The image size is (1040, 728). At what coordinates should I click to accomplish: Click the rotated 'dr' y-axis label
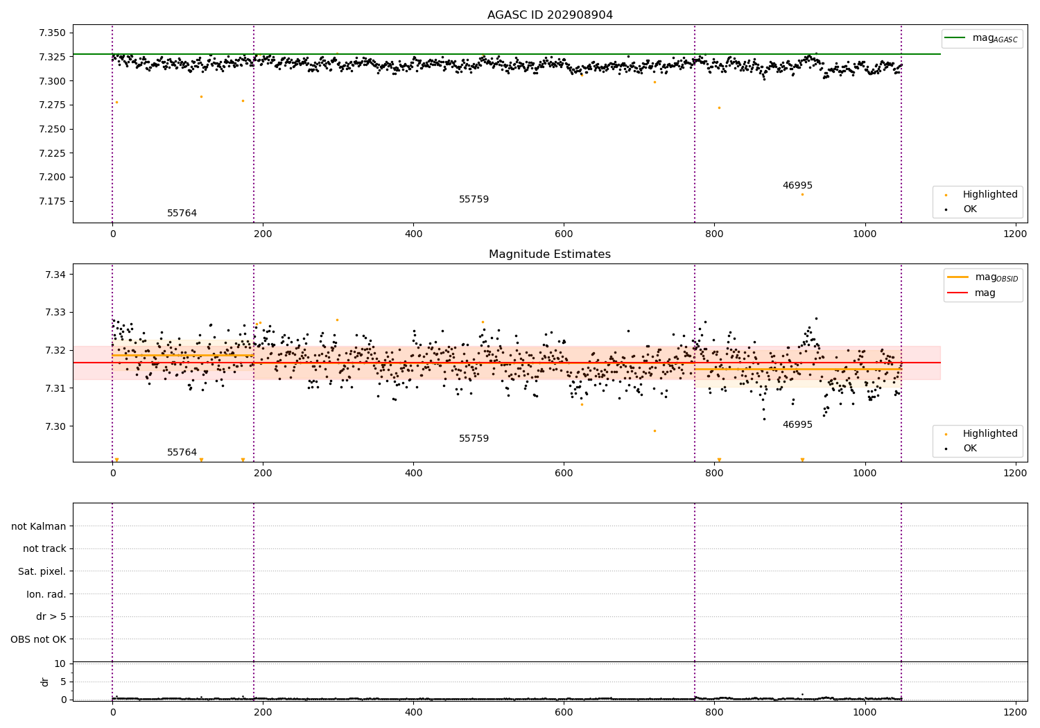click(45, 682)
